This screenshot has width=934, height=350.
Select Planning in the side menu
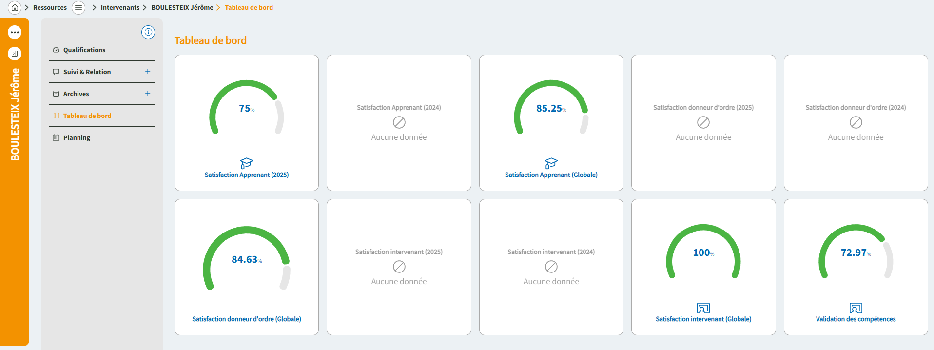pos(77,137)
